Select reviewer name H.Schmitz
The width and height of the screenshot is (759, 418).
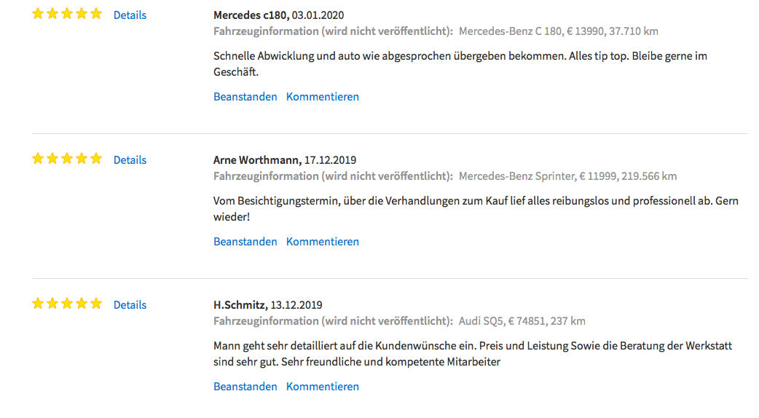(240, 305)
